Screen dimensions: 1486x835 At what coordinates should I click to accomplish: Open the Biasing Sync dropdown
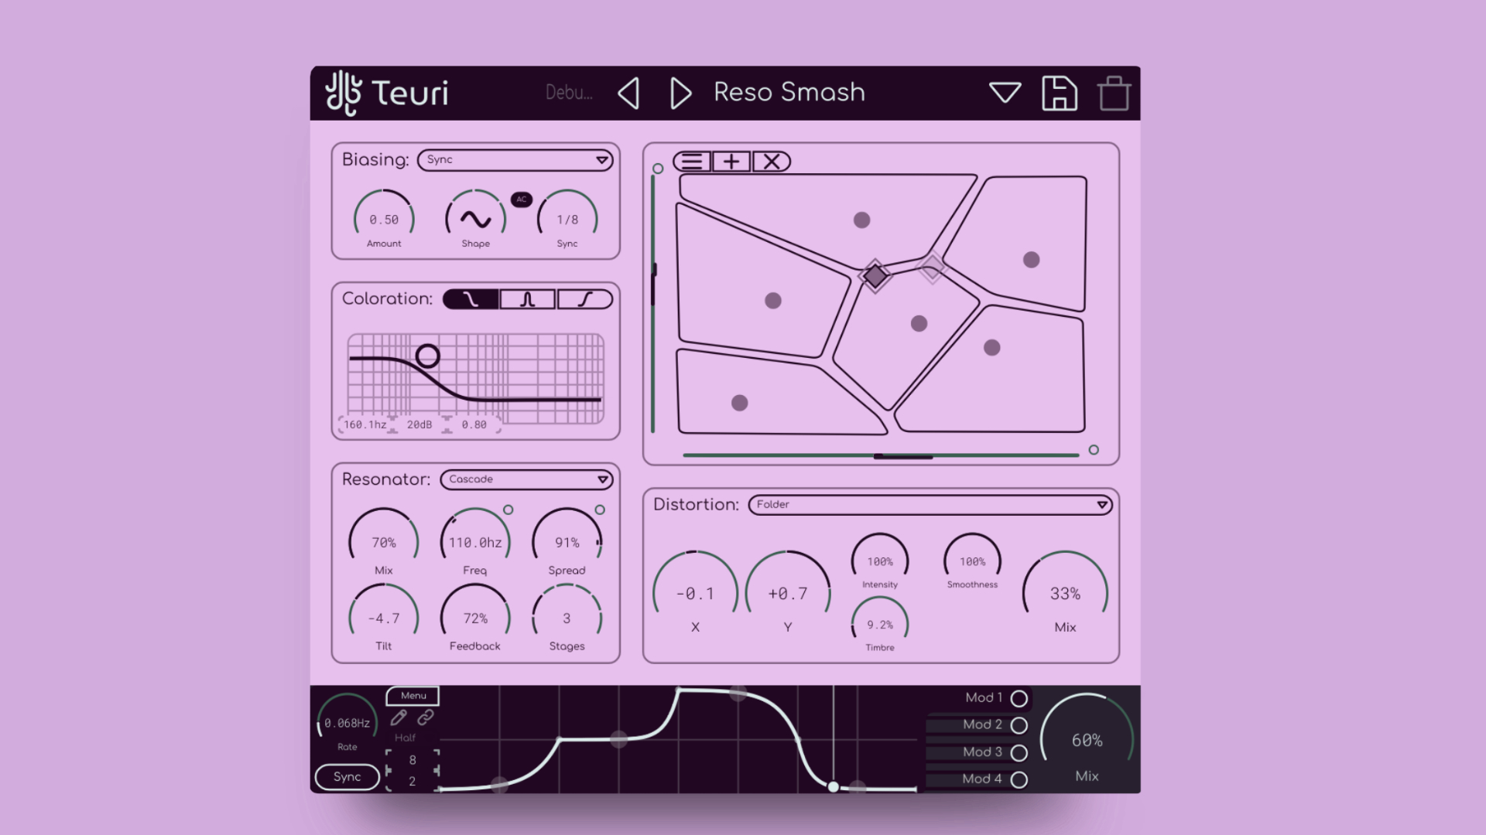tap(515, 160)
